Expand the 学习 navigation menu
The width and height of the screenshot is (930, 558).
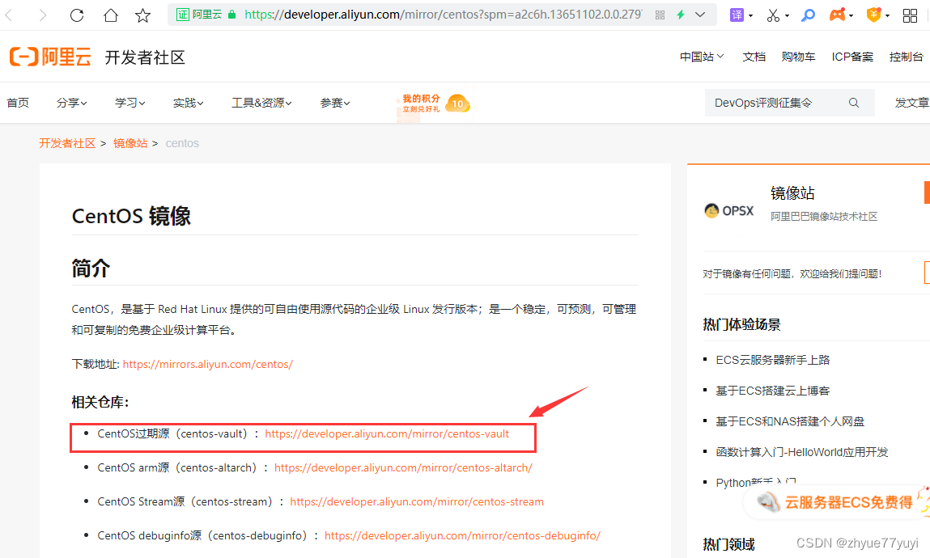130,103
